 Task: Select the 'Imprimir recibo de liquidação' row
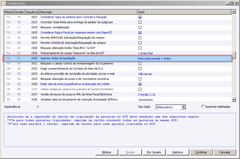click(117, 58)
